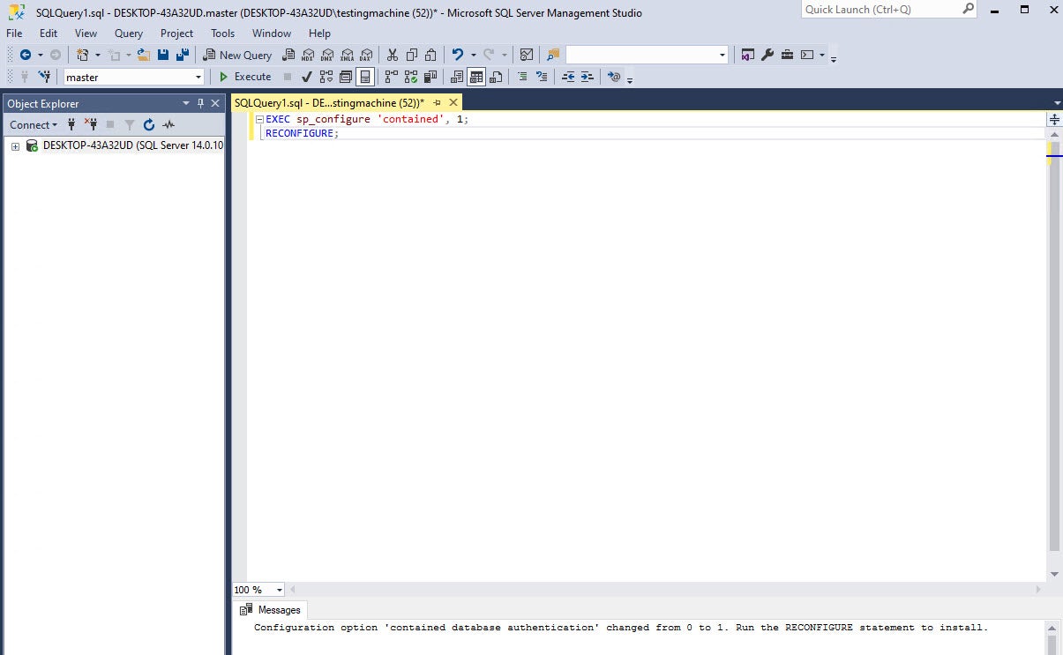Open Activity Monitor from Object Explorer toolbar
The height and width of the screenshot is (655, 1063).
(x=168, y=125)
